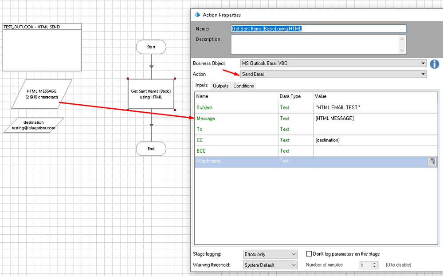Viewport: 443px width, 276px height.
Task: Select the destination data item
Action: (x=34, y=125)
